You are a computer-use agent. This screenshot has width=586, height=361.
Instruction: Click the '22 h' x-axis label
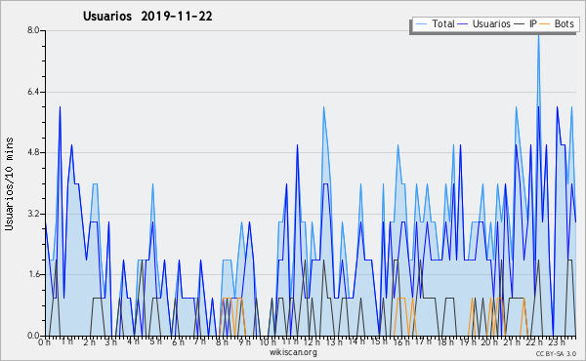tap(533, 341)
